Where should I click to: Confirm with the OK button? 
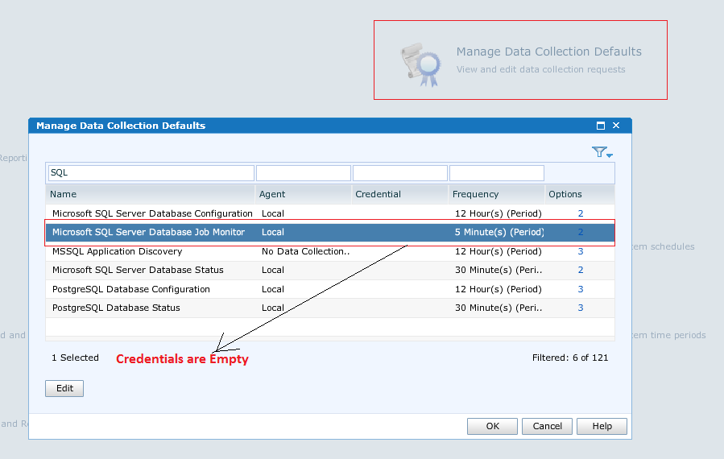pyautogui.click(x=492, y=426)
